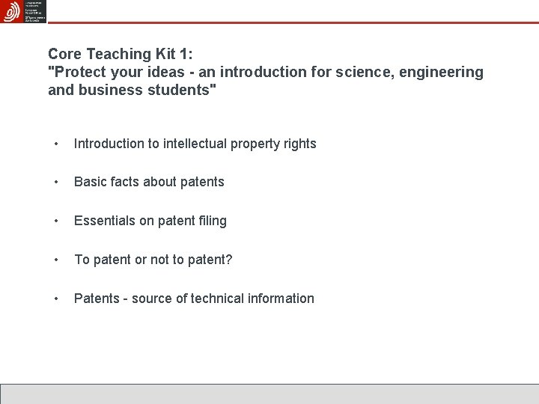
Task: Click the European Patent Office name block
Action: (34, 11)
